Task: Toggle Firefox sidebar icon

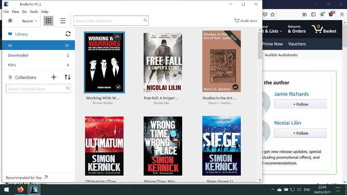Action: (x=313, y=14)
